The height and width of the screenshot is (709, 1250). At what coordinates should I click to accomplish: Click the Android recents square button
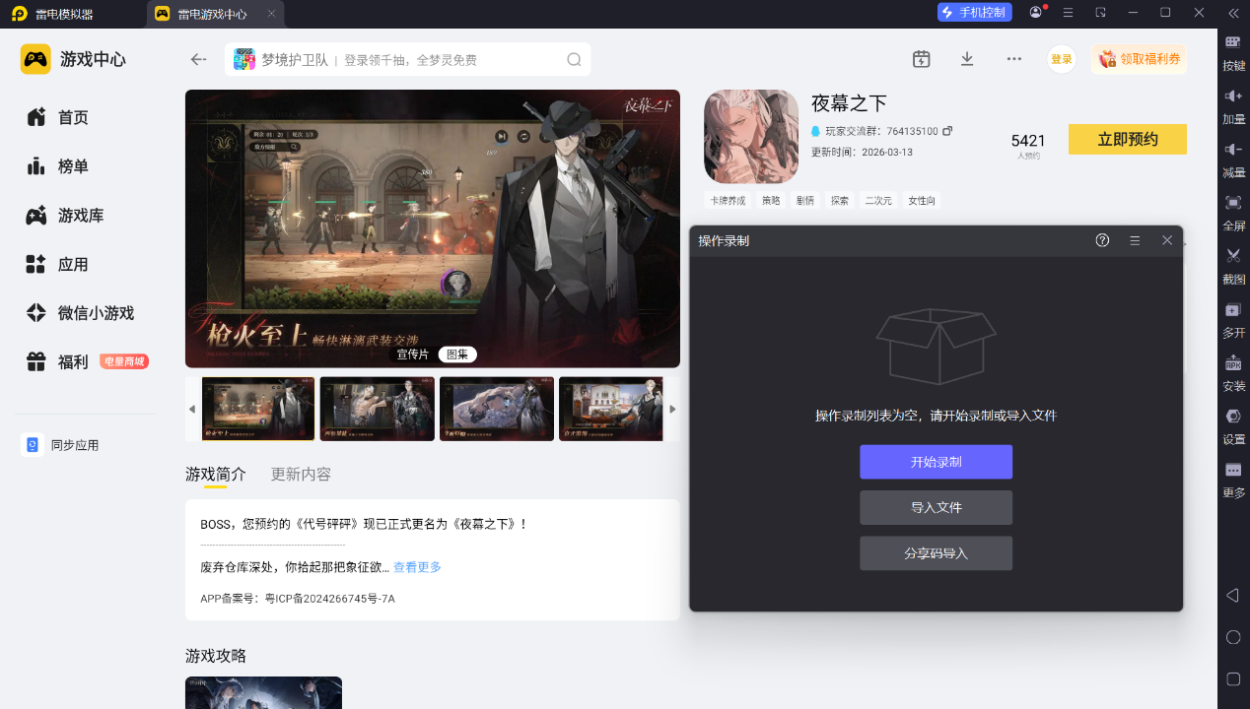(1232, 679)
